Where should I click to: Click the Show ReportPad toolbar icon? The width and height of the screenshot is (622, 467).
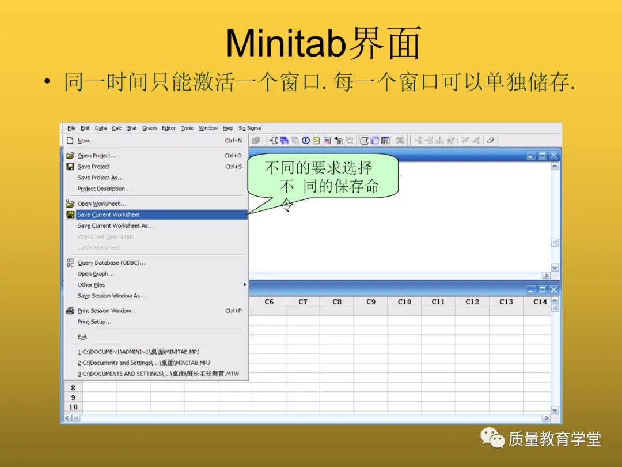coord(327,140)
